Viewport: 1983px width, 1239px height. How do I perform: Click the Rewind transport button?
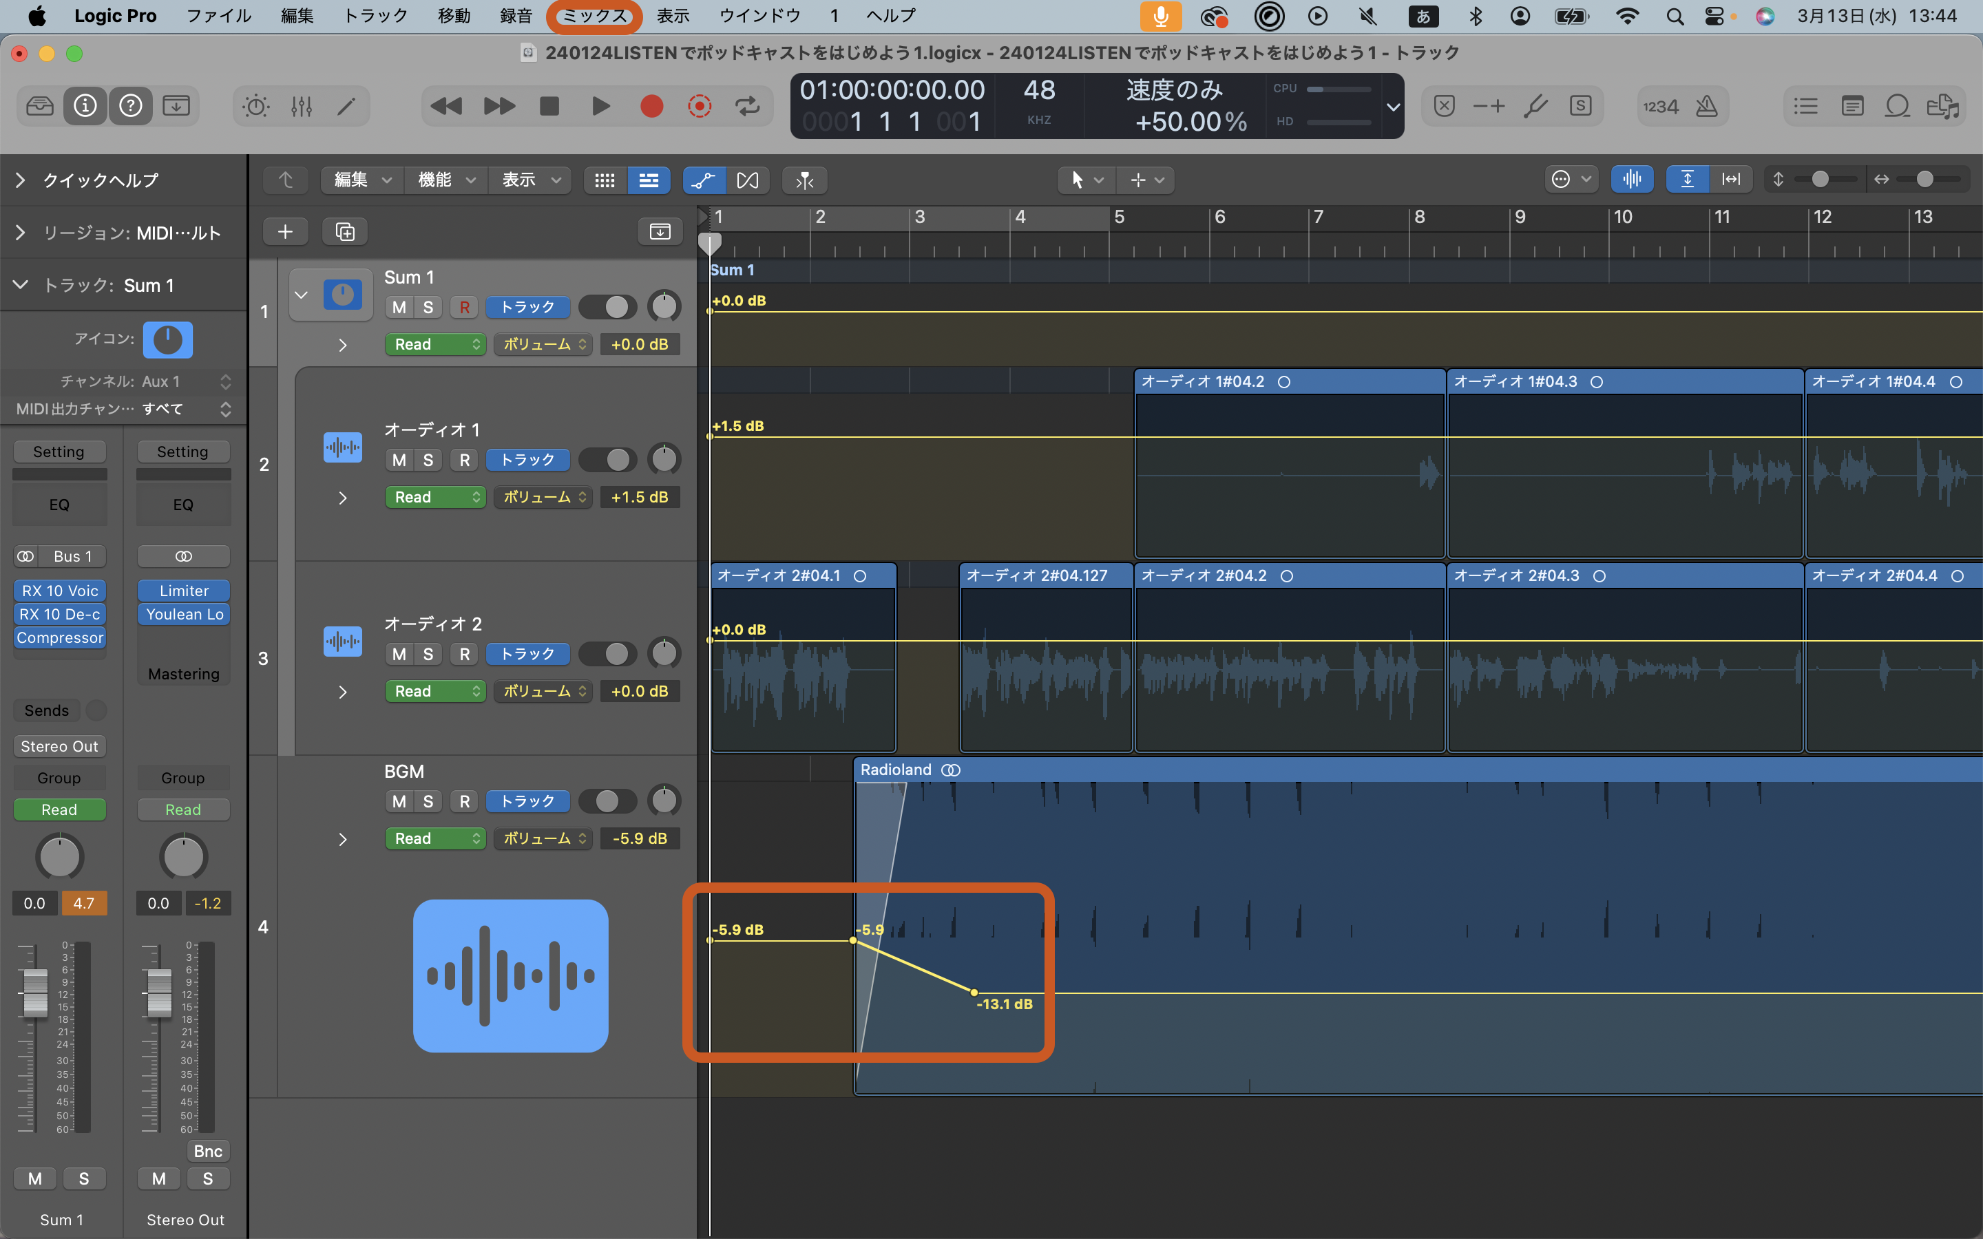[x=447, y=107]
